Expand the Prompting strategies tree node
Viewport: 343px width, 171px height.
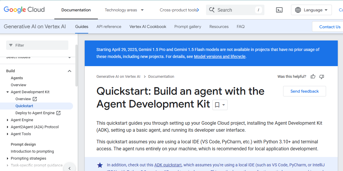click(x=8, y=158)
